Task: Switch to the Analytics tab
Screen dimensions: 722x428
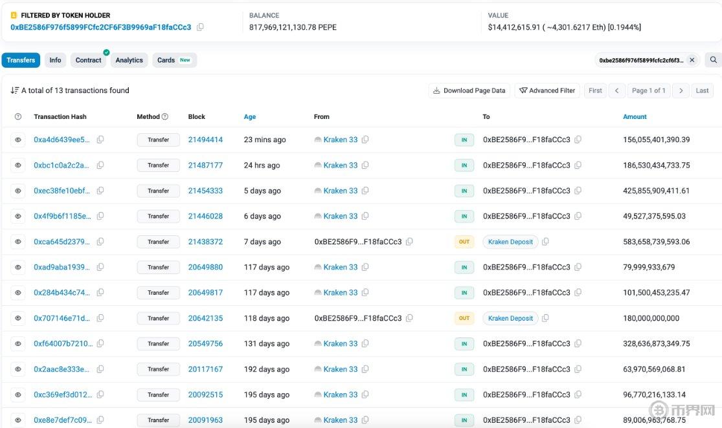Action: (129, 60)
